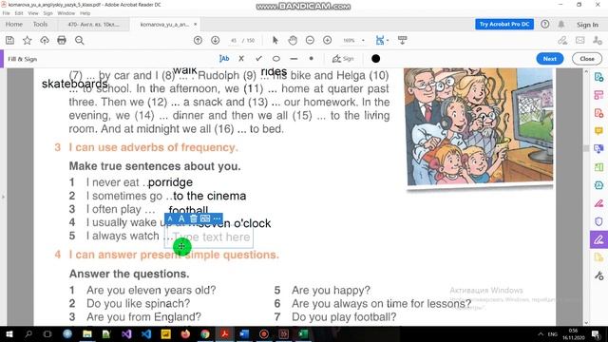Image resolution: width=608 pixels, height=342 pixels.
Task: Select the checkmark tool
Action: point(258,59)
